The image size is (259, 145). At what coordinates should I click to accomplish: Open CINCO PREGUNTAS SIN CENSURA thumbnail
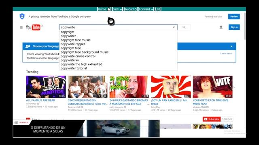pyautogui.click(x=87, y=87)
